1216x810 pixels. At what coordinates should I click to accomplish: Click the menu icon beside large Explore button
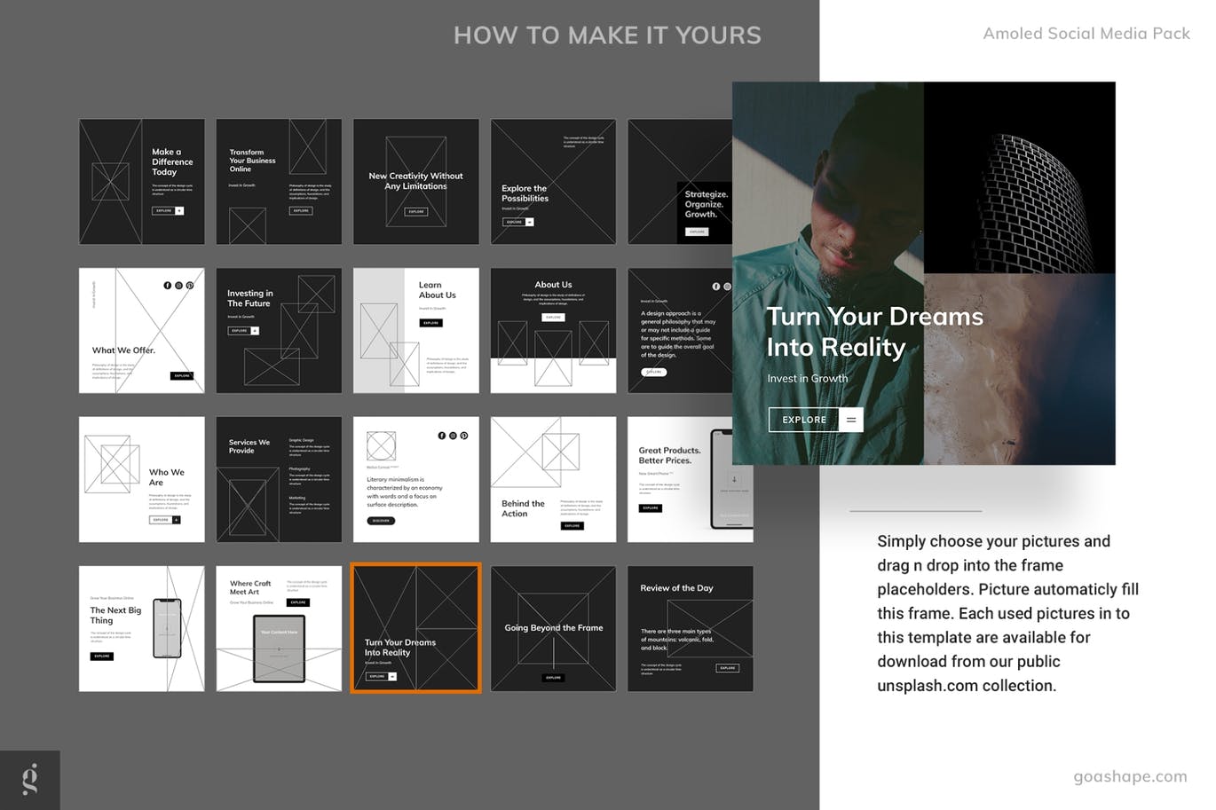click(x=850, y=420)
